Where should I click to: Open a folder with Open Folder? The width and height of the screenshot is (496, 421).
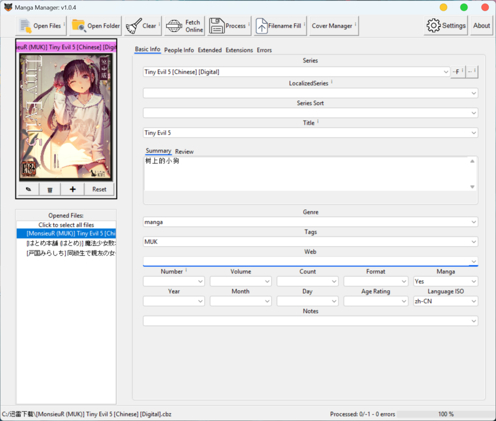click(95, 26)
